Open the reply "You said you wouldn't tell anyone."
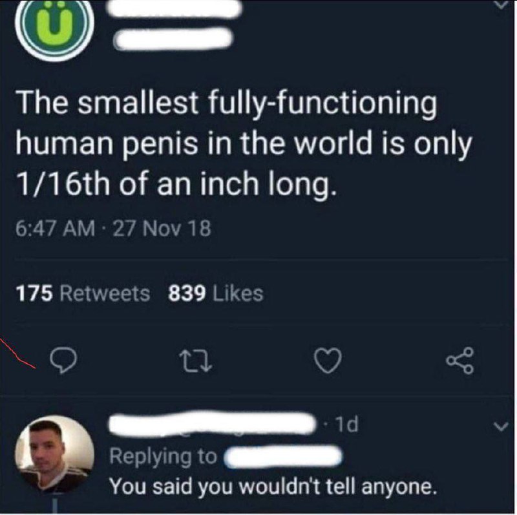 click(270, 485)
